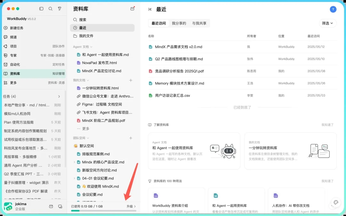Open mail icon beside jokima
The image size is (346, 216).
[51, 206]
